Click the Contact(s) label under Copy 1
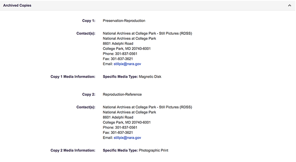 (x=85, y=33)
